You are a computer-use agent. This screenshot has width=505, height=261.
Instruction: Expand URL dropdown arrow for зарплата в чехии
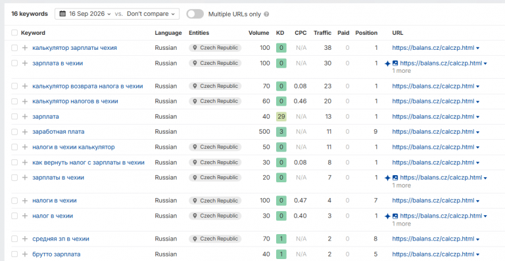tap(485, 64)
